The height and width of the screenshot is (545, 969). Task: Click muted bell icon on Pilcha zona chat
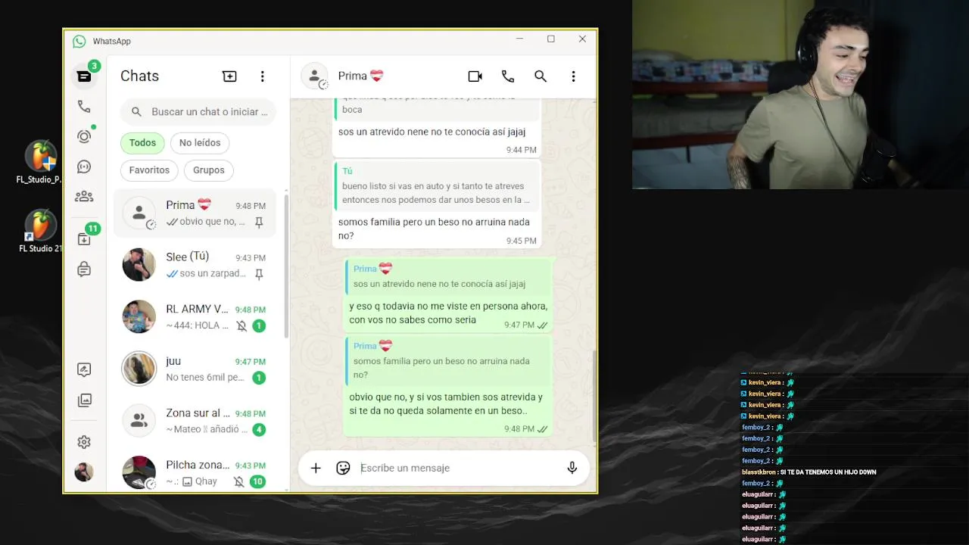(x=238, y=481)
